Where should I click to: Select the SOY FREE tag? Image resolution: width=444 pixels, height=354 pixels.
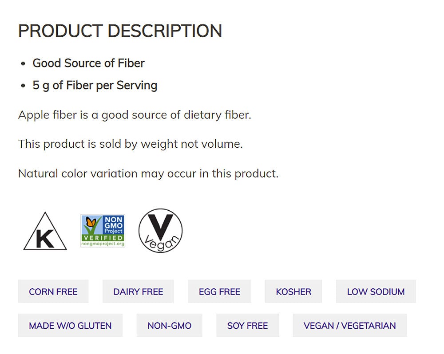click(x=247, y=325)
